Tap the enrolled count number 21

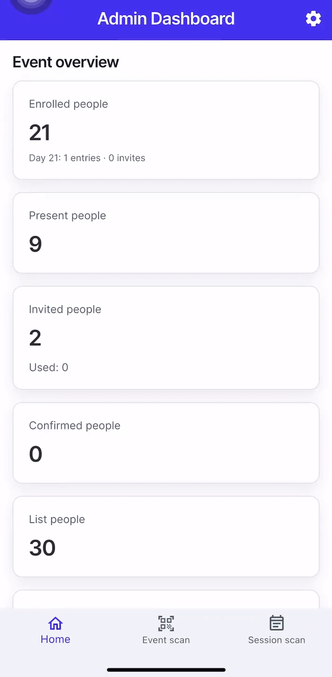coord(40,132)
